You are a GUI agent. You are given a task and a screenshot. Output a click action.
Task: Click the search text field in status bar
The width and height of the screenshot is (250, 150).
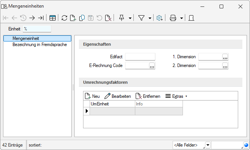(x=227, y=145)
